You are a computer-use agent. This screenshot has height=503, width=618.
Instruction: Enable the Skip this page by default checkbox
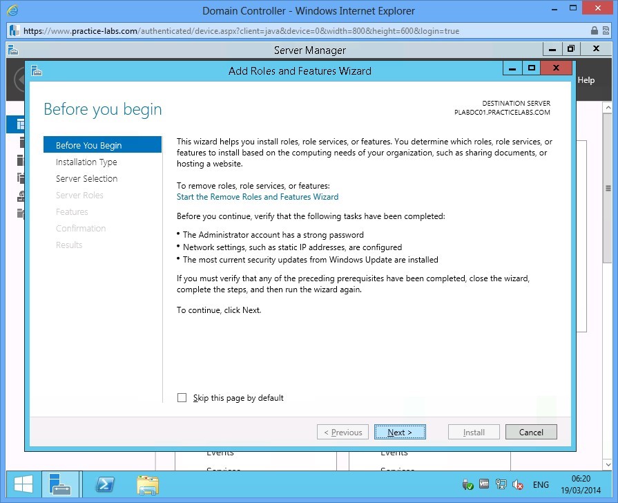pos(182,397)
